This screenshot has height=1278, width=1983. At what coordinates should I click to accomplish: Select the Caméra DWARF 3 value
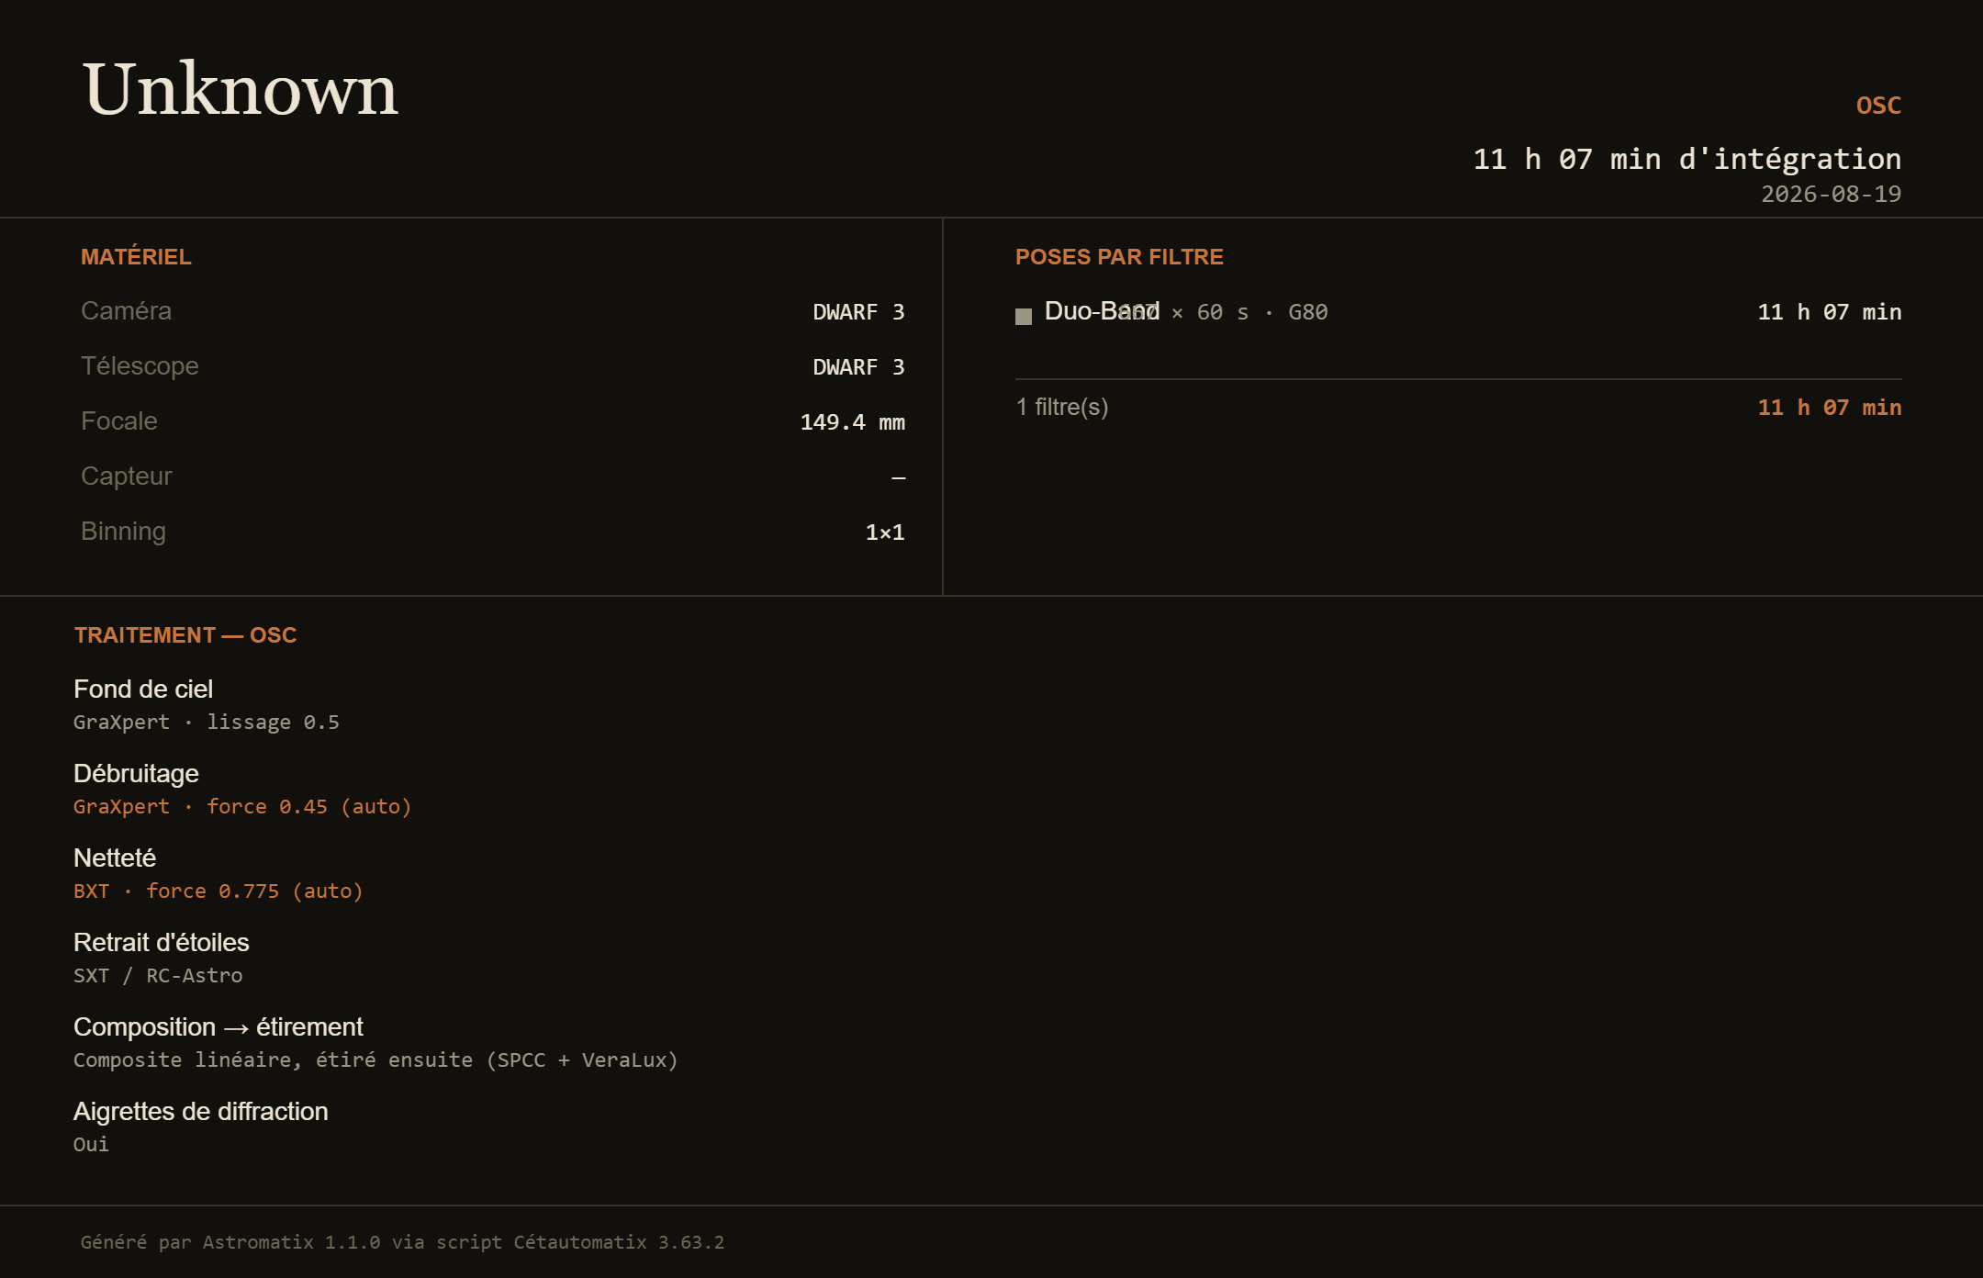click(x=858, y=312)
